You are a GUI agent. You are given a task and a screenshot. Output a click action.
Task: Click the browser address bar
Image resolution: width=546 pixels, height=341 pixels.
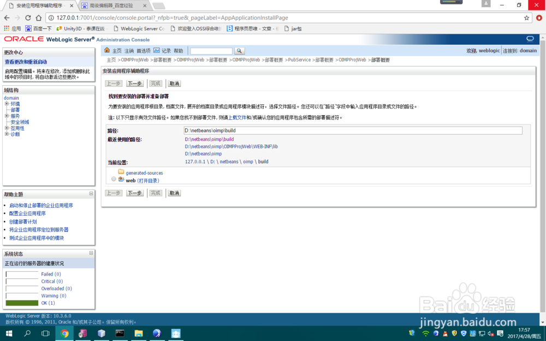click(286, 18)
